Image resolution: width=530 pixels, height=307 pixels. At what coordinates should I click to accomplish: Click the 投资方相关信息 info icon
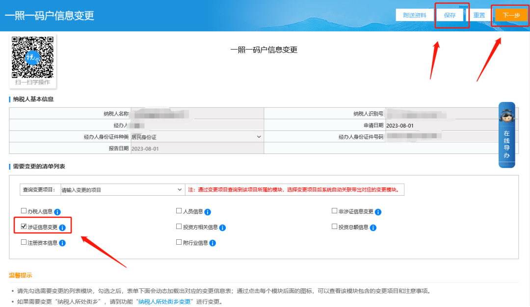click(x=222, y=227)
